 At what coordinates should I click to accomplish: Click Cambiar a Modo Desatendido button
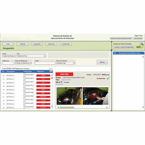[x=124, y=47]
